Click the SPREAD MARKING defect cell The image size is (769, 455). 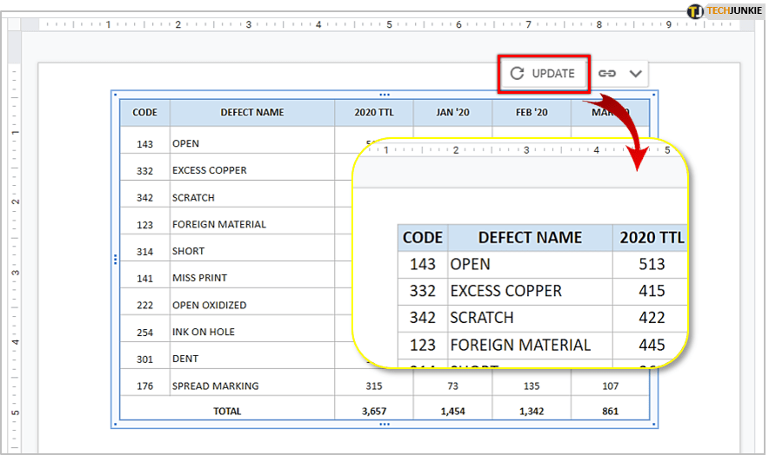pyautogui.click(x=216, y=386)
